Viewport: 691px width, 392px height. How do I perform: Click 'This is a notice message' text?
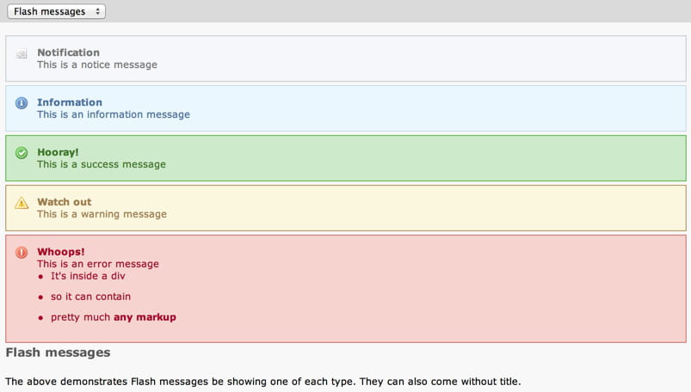click(x=97, y=64)
